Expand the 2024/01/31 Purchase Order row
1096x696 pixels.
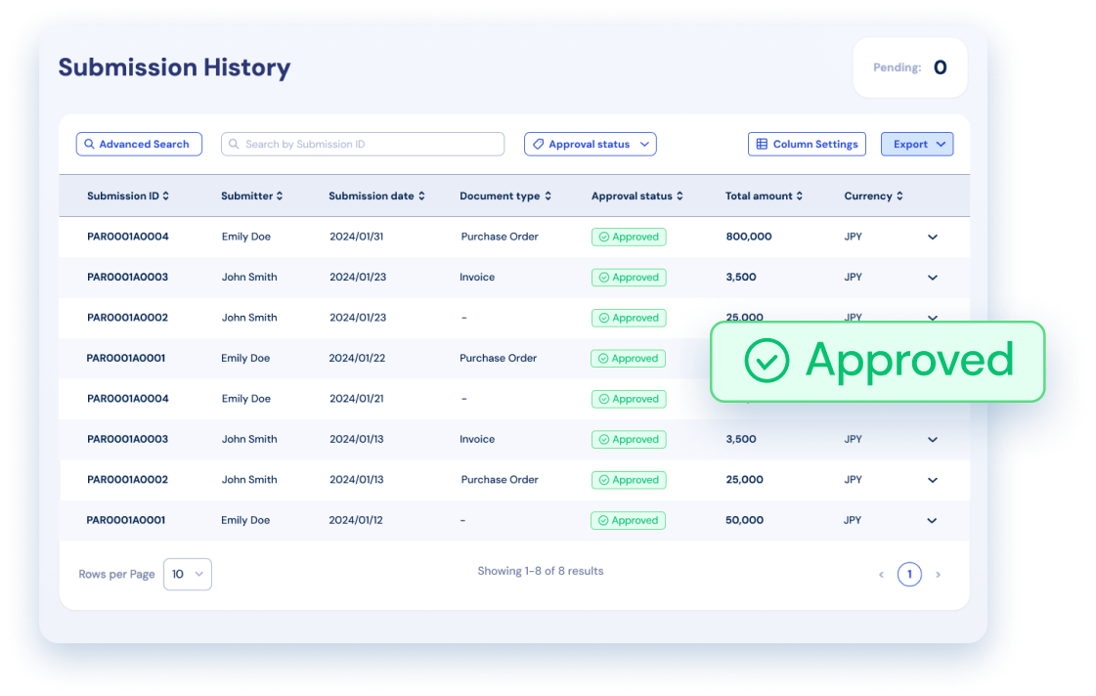coord(933,237)
